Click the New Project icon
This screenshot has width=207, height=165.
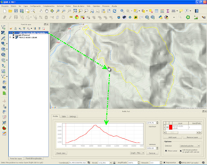click(x=5, y=11)
